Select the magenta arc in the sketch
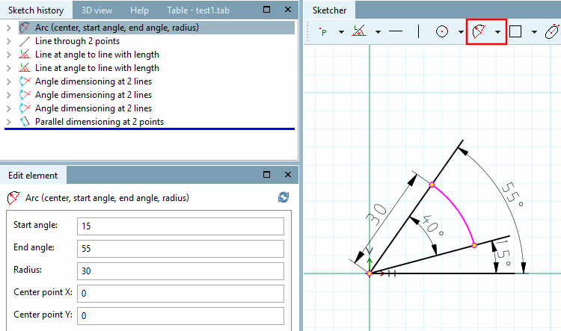The height and width of the screenshot is (331, 561). coord(459,210)
